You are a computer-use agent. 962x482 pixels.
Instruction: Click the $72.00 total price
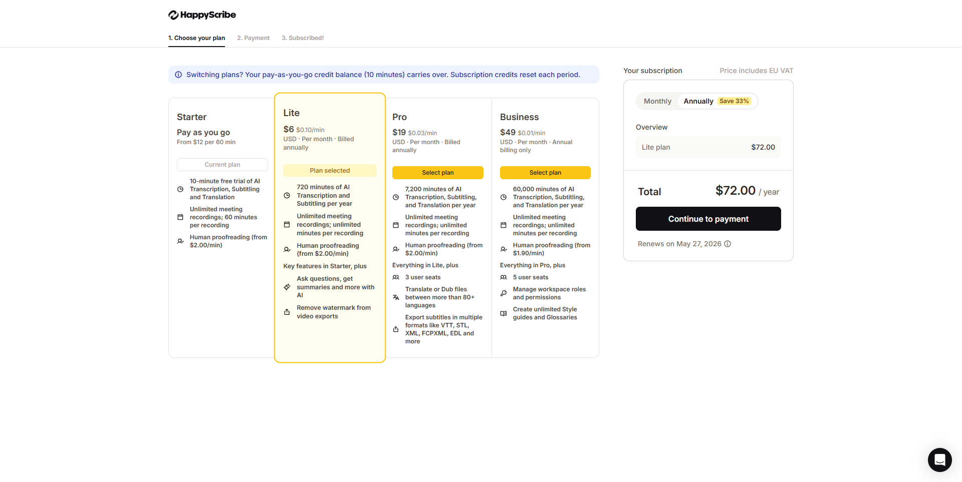pos(735,191)
